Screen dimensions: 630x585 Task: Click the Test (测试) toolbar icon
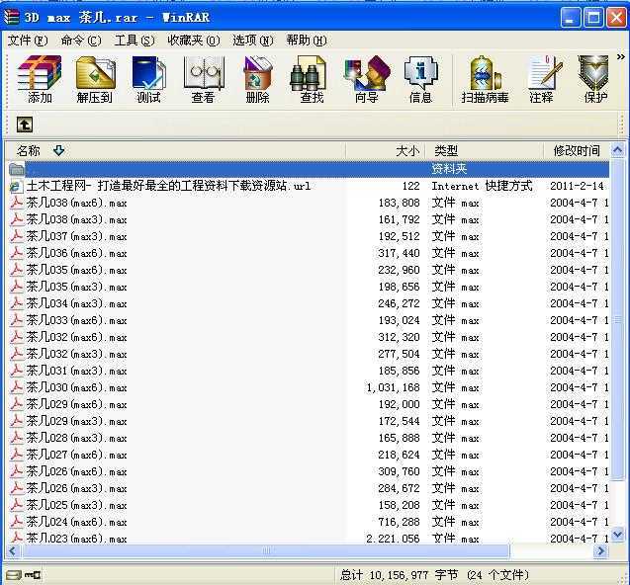(x=148, y=79)
